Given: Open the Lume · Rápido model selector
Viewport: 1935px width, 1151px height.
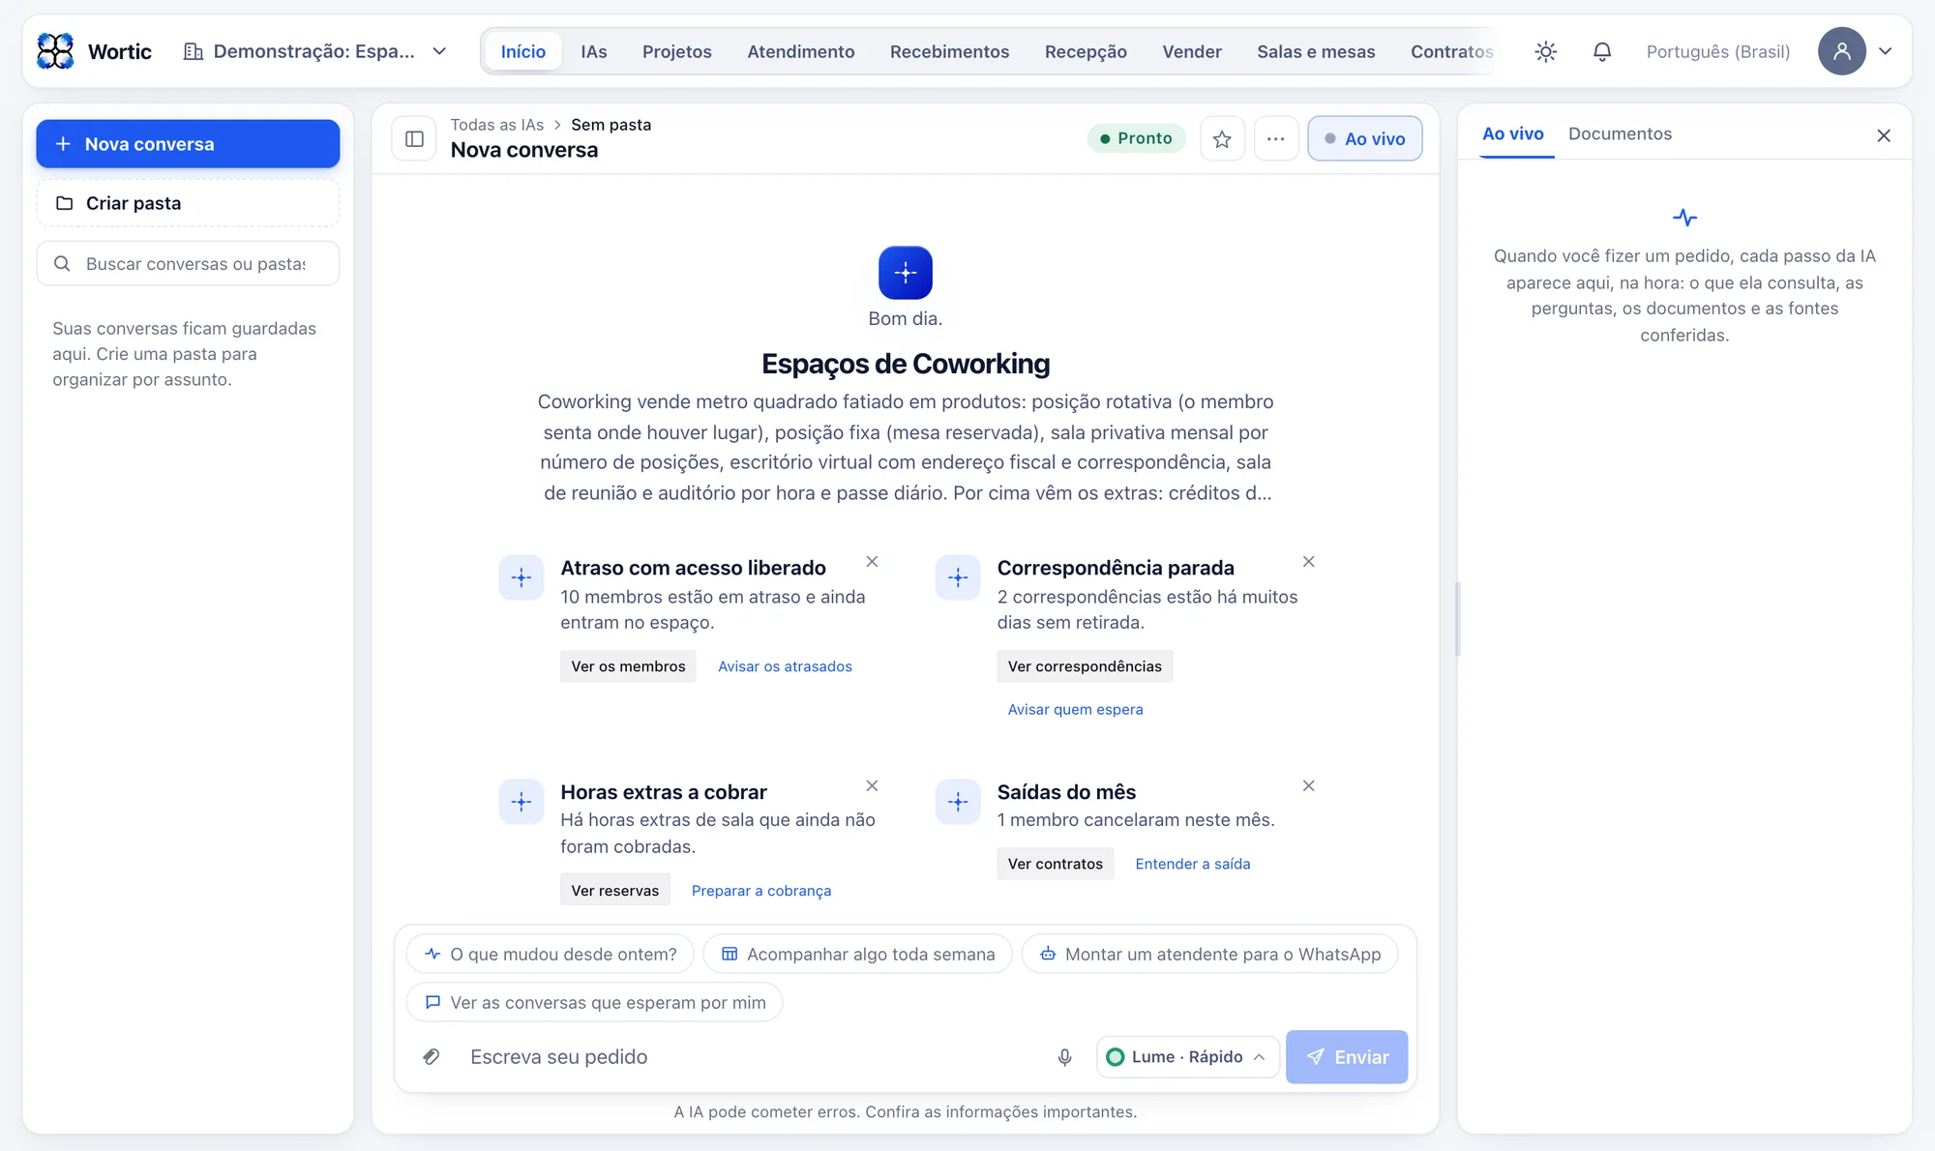Looking at the screenshot, I should click(x=1187, y=1056).
